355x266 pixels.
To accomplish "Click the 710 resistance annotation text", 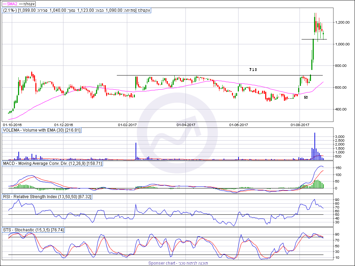I will 253,70.
